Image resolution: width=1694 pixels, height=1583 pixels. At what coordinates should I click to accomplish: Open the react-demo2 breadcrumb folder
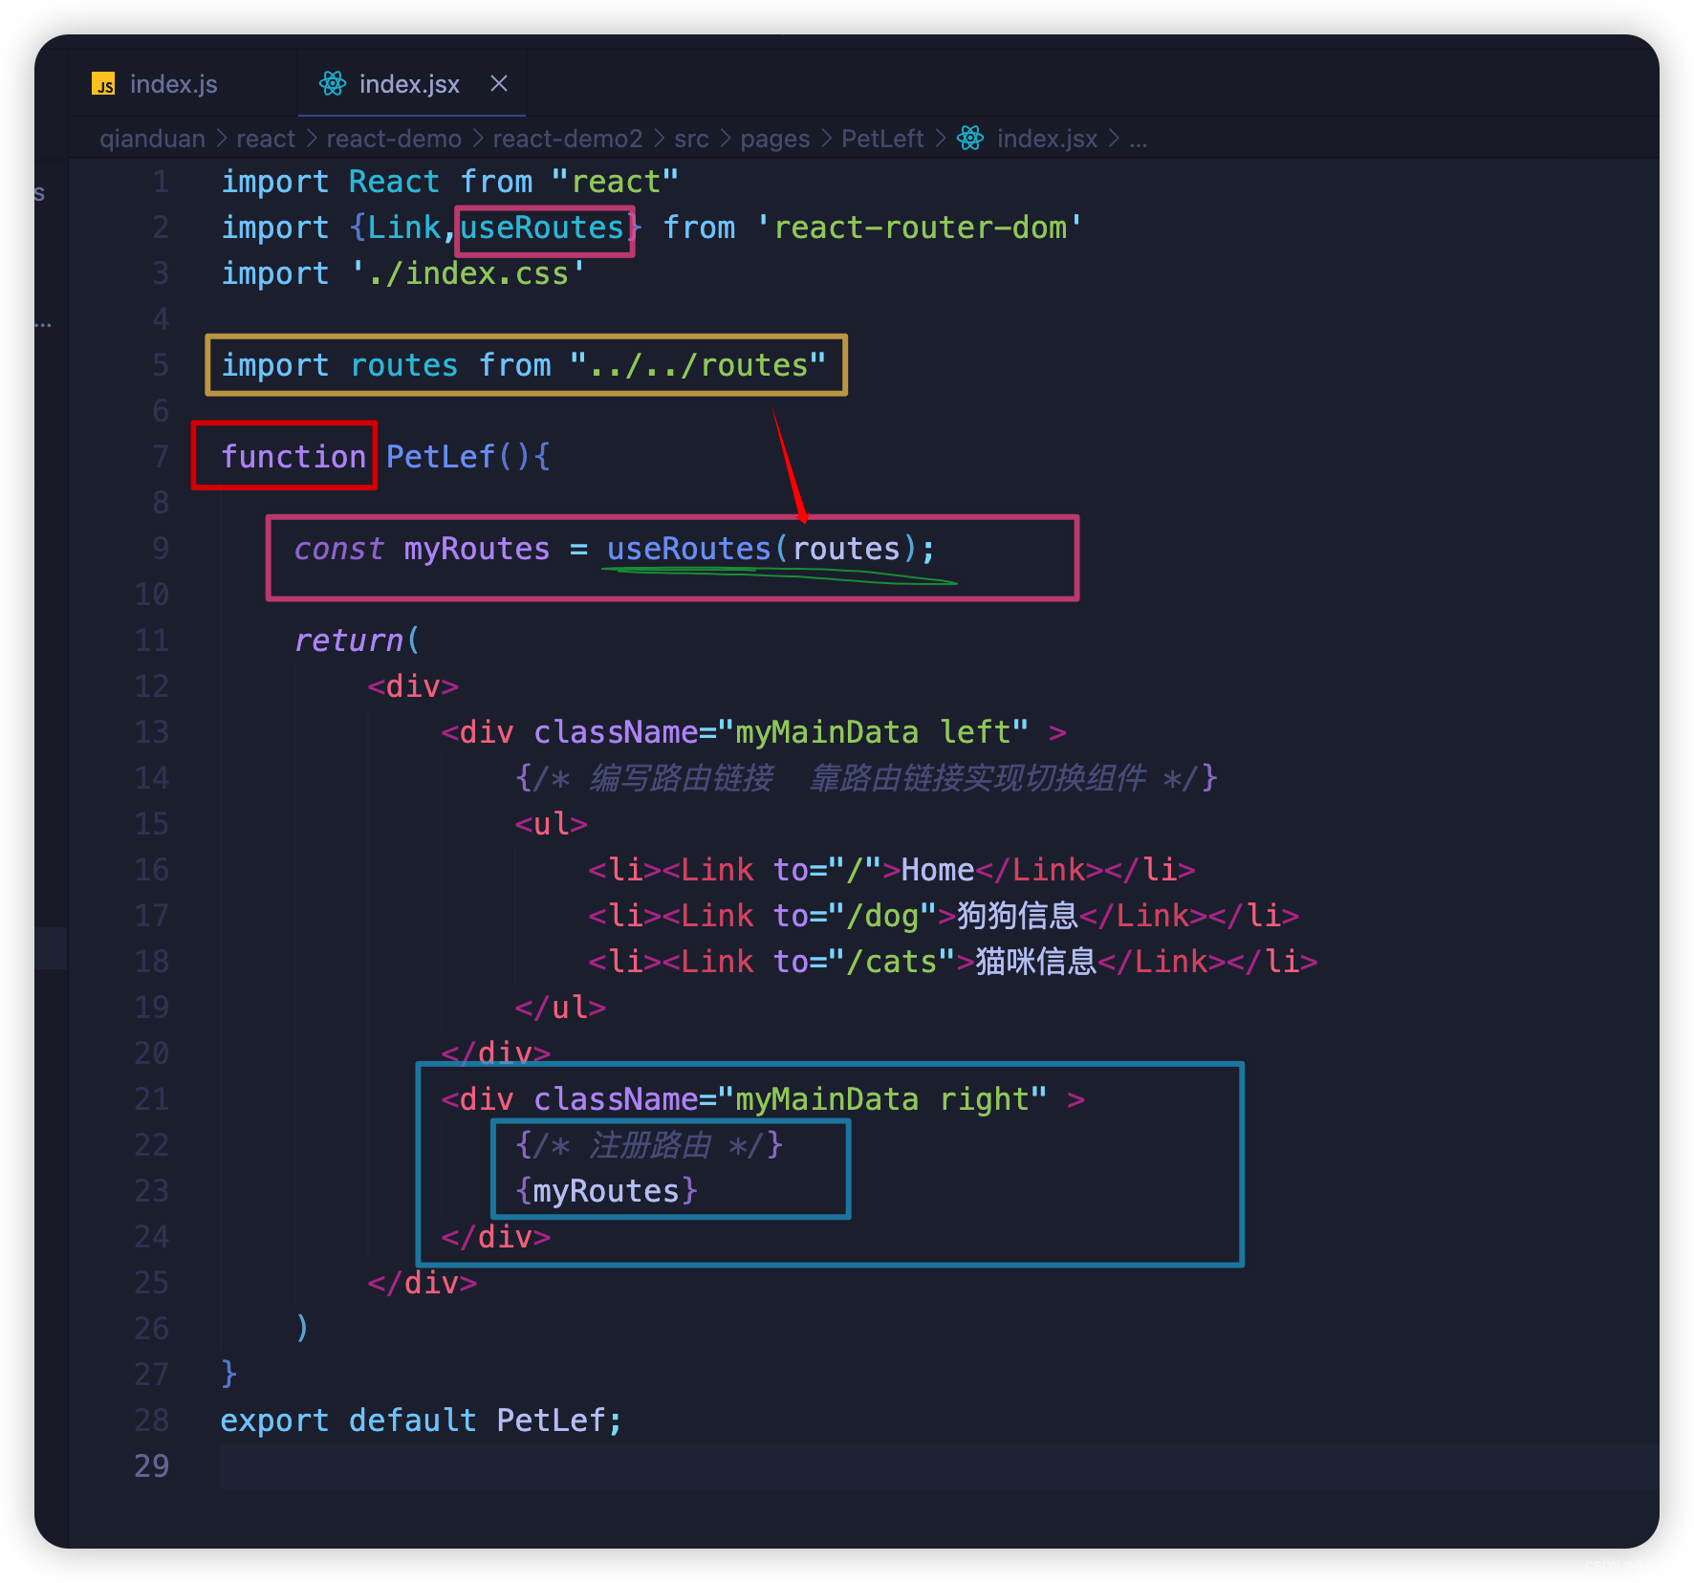[x=568, y=139]
